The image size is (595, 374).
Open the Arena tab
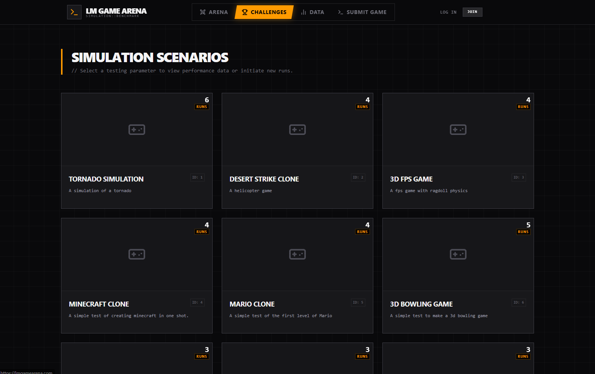[x=214, y=12]
